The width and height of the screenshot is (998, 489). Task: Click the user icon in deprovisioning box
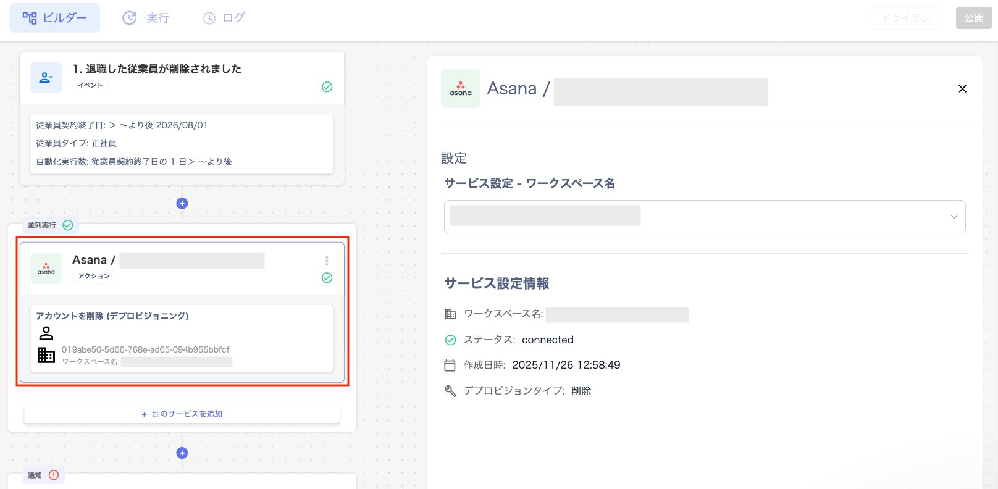point(46,333)
